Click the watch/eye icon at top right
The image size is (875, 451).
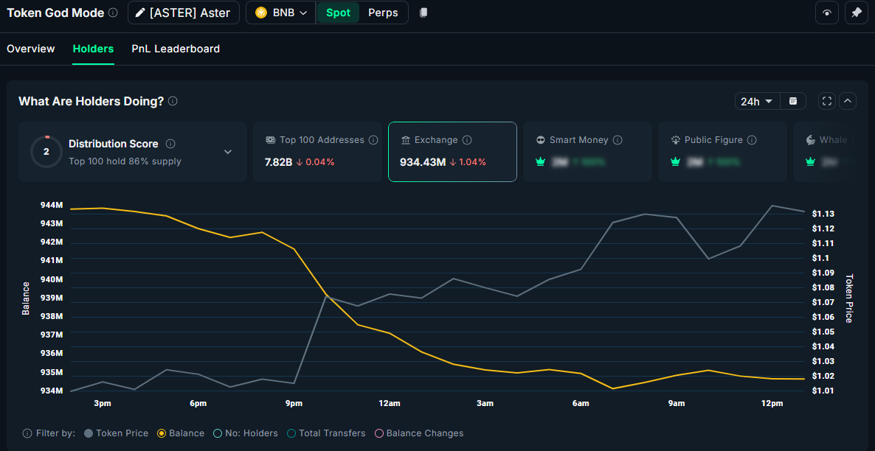tap(827, 13)
